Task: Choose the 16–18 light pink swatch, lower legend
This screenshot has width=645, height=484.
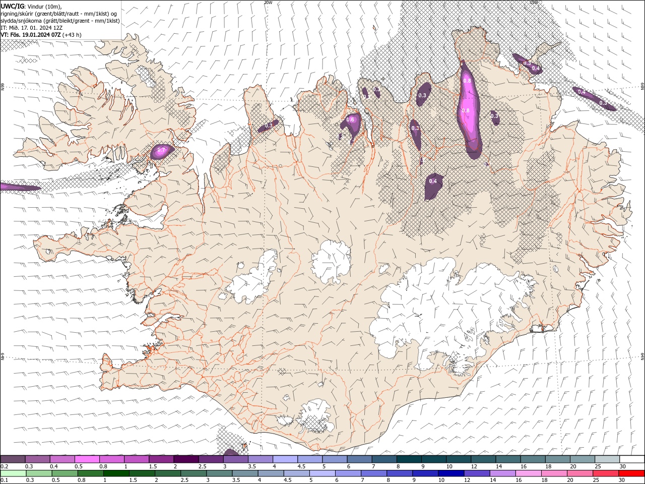Action: tap(528, 473)
